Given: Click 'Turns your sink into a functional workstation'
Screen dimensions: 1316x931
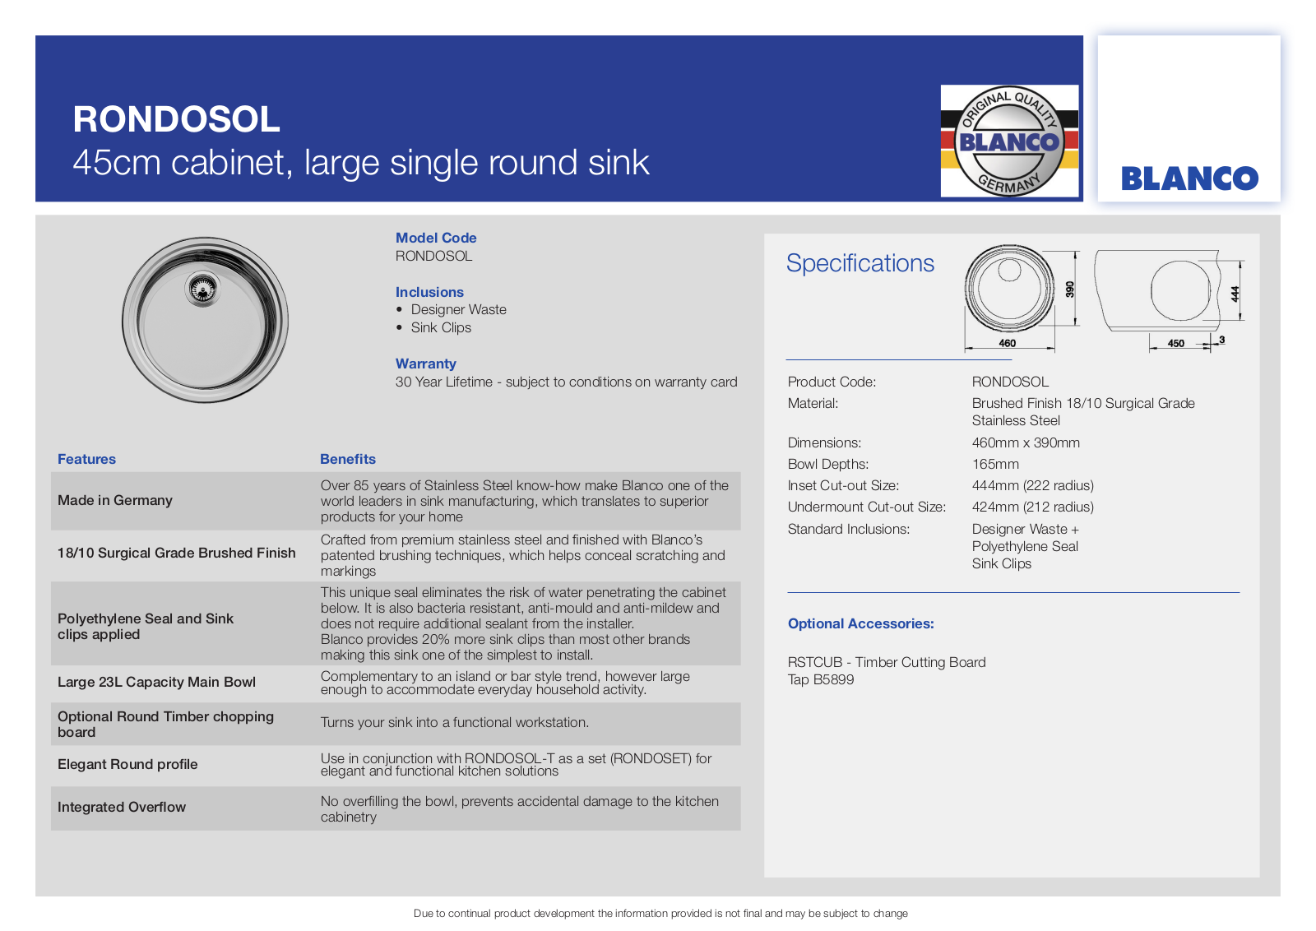Looking at the screenshot, I should click(455, 722).
